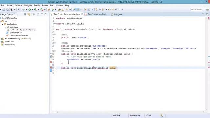
Task: Toggle Show Whitespace Characters paragraph icon
Action: (92, 10)
